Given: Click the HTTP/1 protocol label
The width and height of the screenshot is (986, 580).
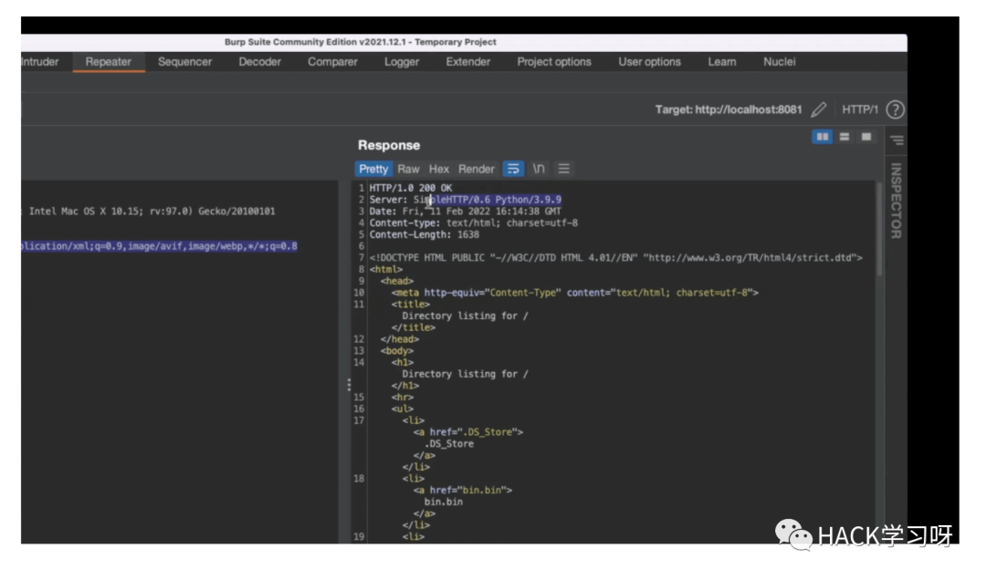Looking at the screenshot, I should click(x=860, y=110).
